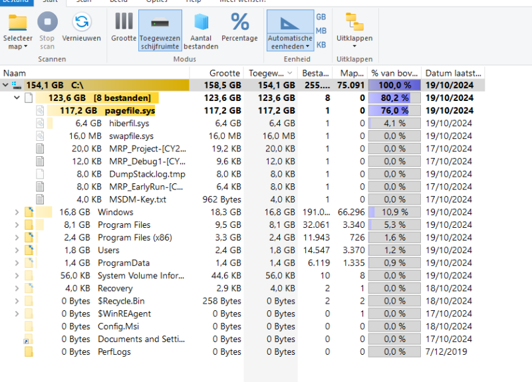532x382 pixels.
Task: Click the Selecteer map folder icon
Action: point(17,23)
